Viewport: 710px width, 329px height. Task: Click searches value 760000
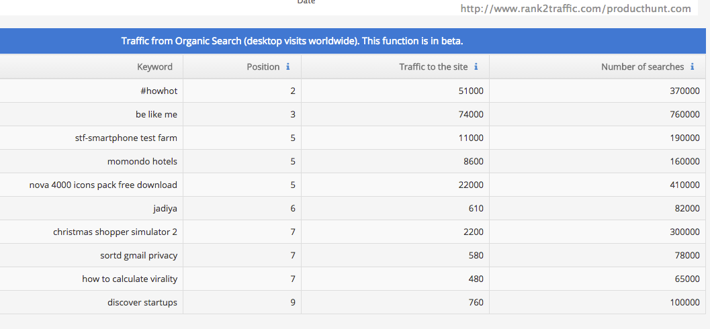(684, 115)
